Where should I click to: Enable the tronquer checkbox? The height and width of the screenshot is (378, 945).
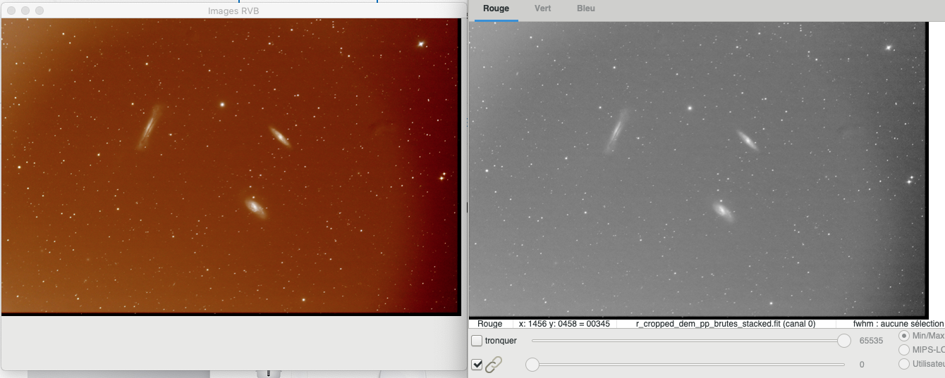477,341
